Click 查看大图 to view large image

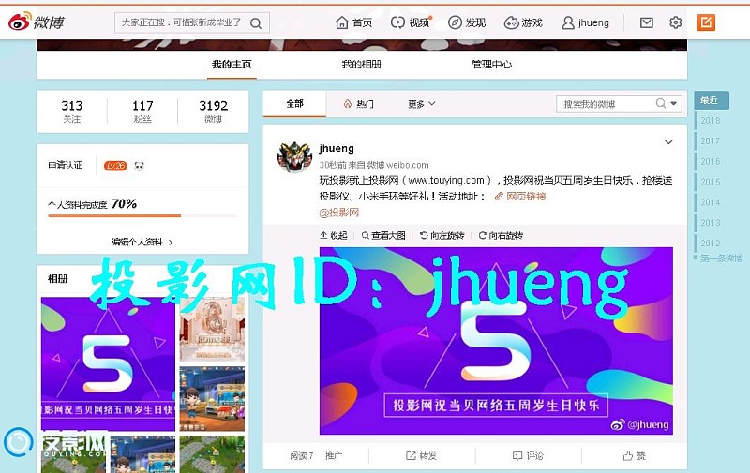click(383, 235)
